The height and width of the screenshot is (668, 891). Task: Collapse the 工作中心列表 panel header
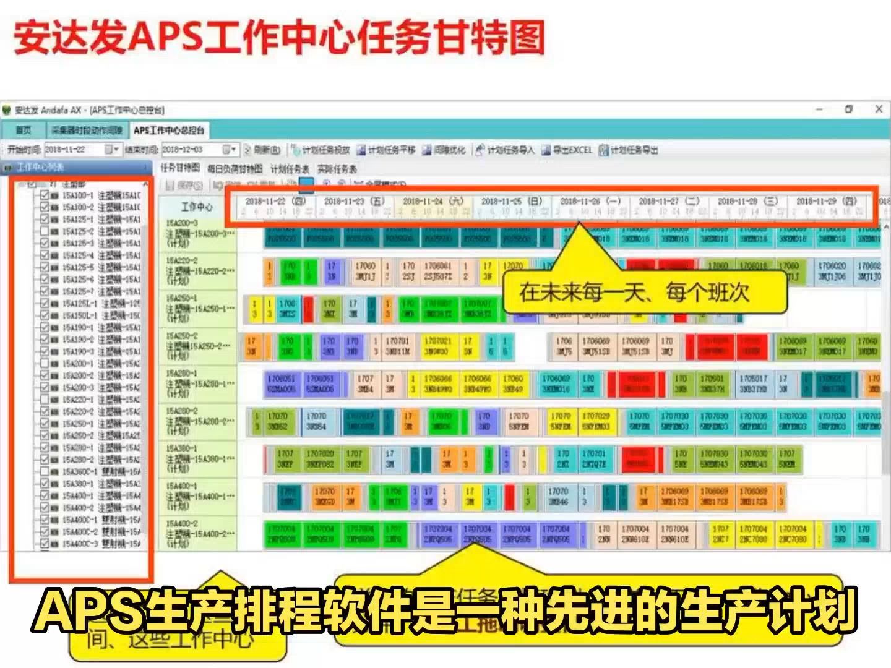(75, 167)
